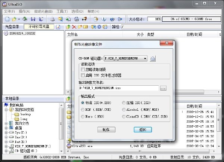Expand the Dat(E:) drive node
The image size is (224, 162).
point(6,142)
